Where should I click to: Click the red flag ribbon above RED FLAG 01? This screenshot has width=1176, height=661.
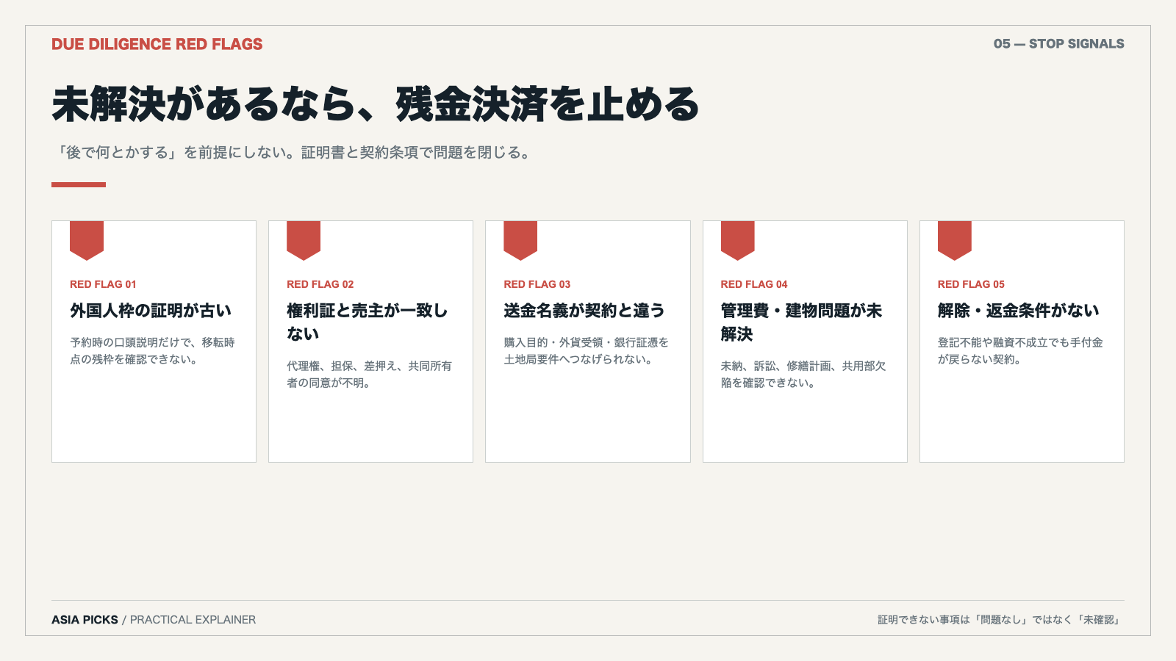pos(87,240)
